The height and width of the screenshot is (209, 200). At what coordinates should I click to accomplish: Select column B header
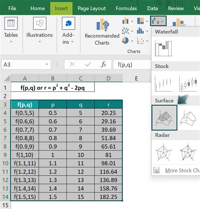point(53,78)
